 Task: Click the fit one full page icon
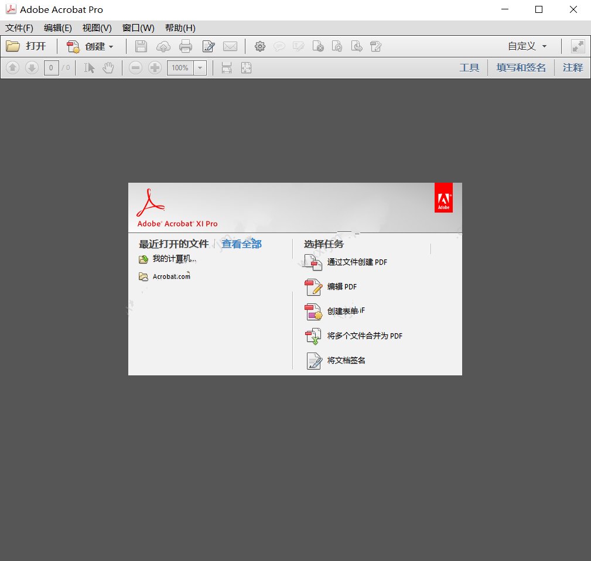point(246,68)
